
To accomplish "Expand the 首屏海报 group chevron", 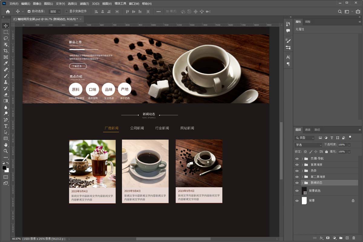I will [302, 164].
